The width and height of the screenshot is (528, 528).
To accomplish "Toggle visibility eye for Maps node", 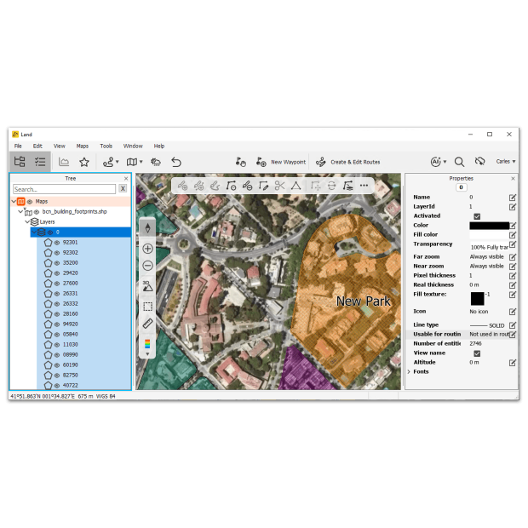I will point(30,202).
